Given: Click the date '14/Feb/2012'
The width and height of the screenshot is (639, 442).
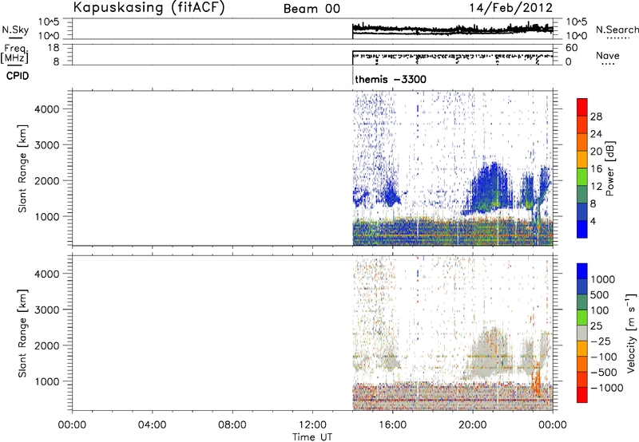Looking at the screenshot, I should coord(510,8).
